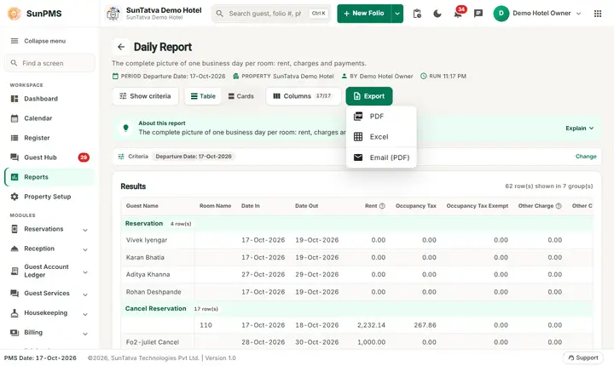Click the Room Name column header

(x=216, y=206)
